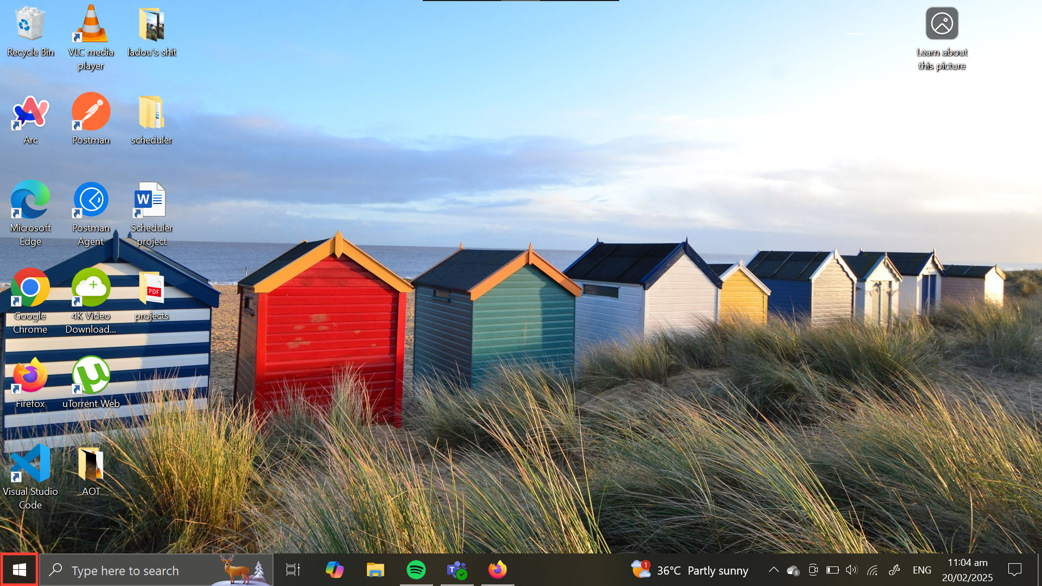Viewport: 1042px width, 586px height.
Task: Open the Windows Start menu
Action: [x=20, y=570]
